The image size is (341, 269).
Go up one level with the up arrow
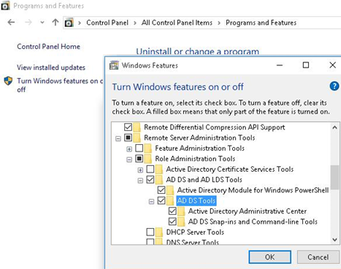click(55, 22)
